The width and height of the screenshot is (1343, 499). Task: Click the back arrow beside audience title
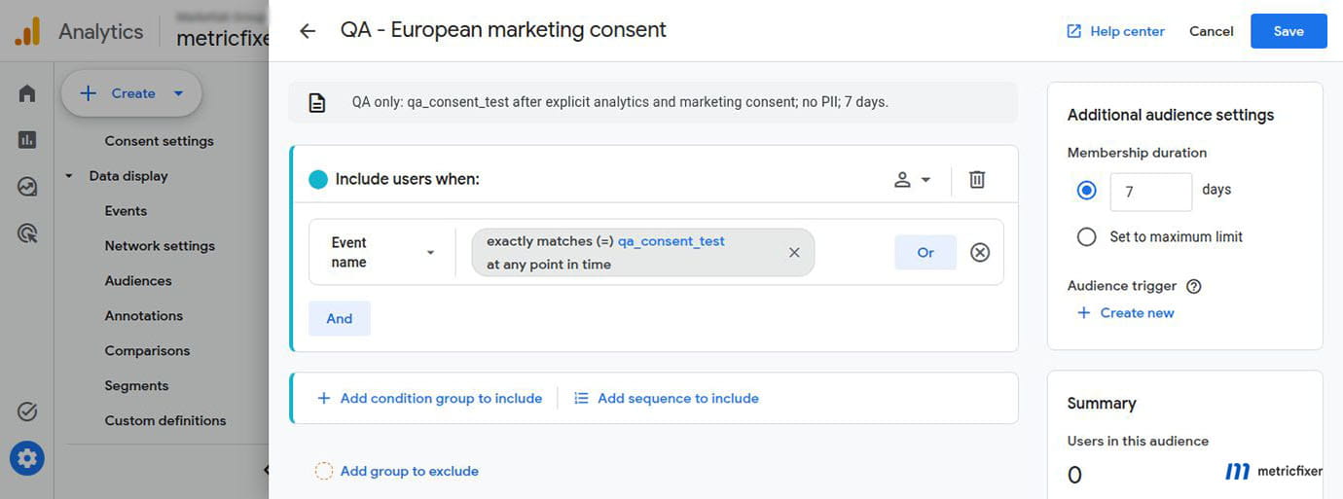pyautogui.click(x=308, y=31)
